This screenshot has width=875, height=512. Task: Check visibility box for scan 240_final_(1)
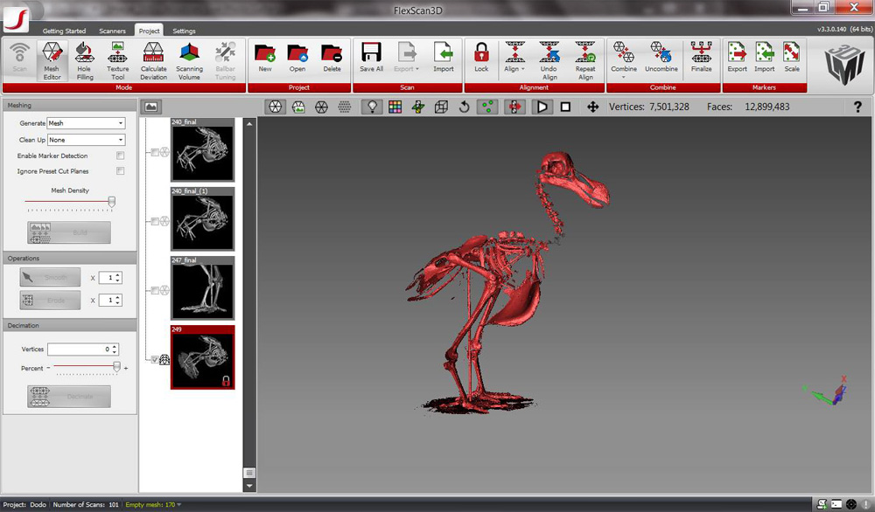[x=155, y=221]
